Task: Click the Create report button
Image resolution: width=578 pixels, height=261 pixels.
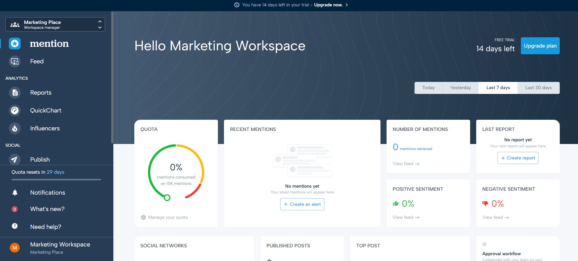Action: pos(518,158)
